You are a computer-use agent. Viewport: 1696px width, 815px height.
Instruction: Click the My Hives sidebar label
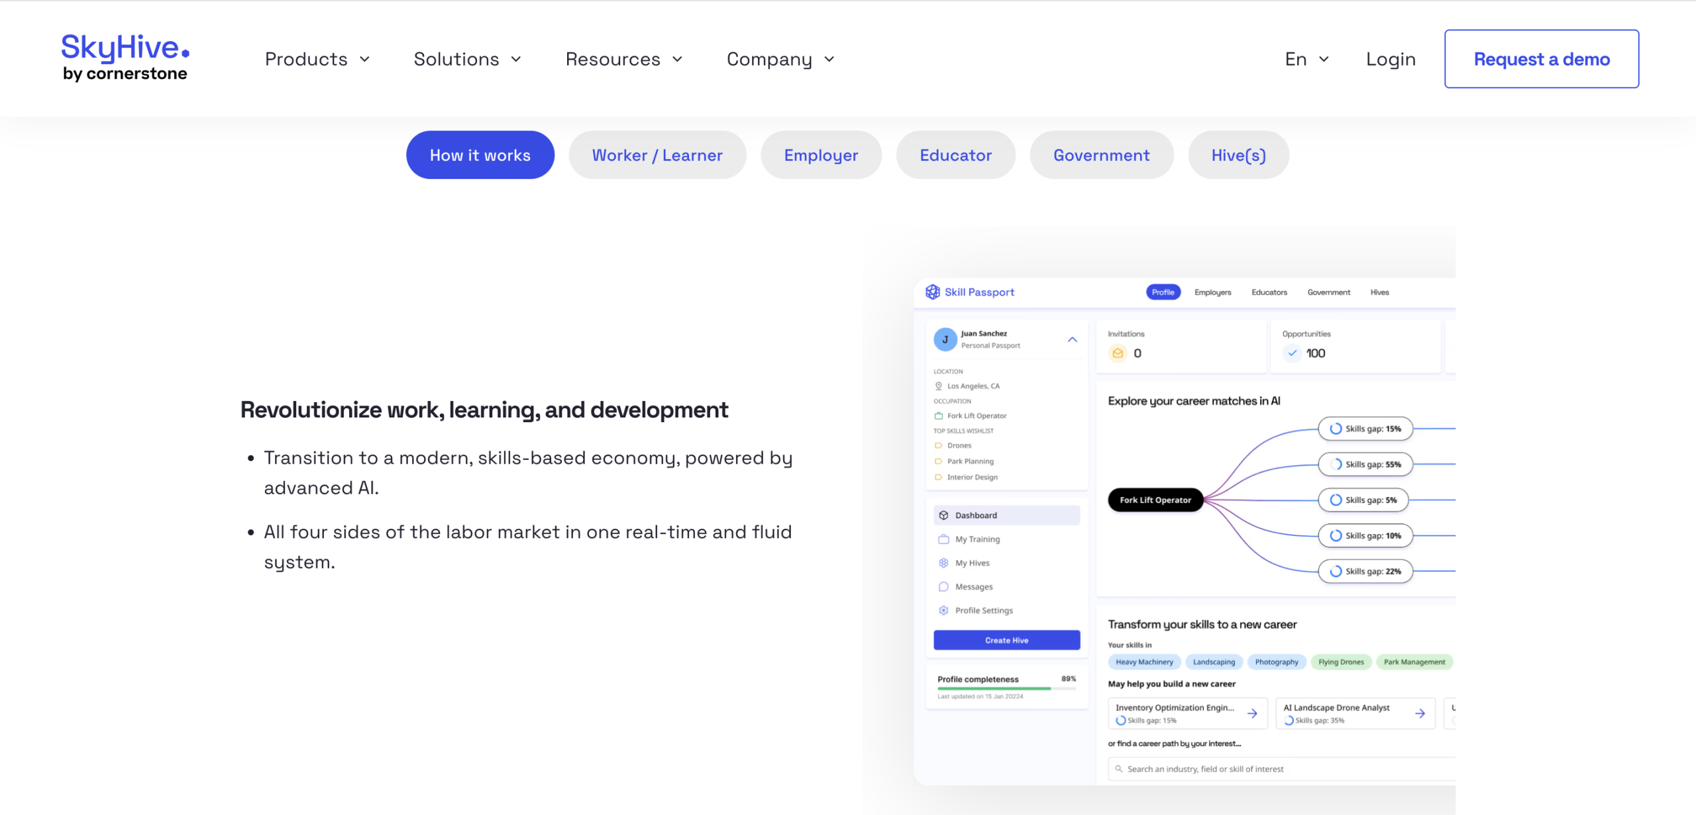tap(972, 563)
